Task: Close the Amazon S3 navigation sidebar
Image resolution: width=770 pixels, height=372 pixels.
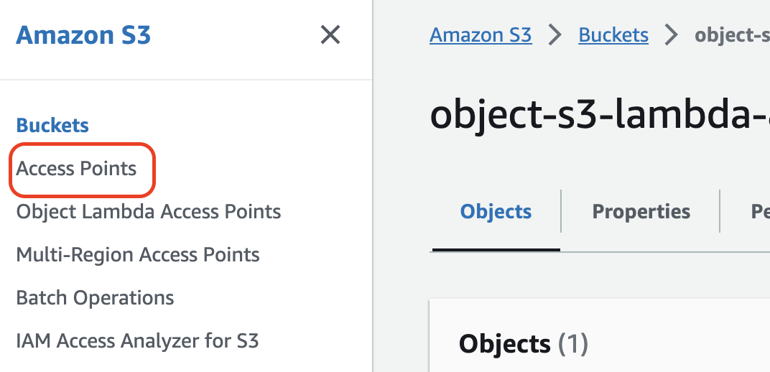Action: (330, 34)
